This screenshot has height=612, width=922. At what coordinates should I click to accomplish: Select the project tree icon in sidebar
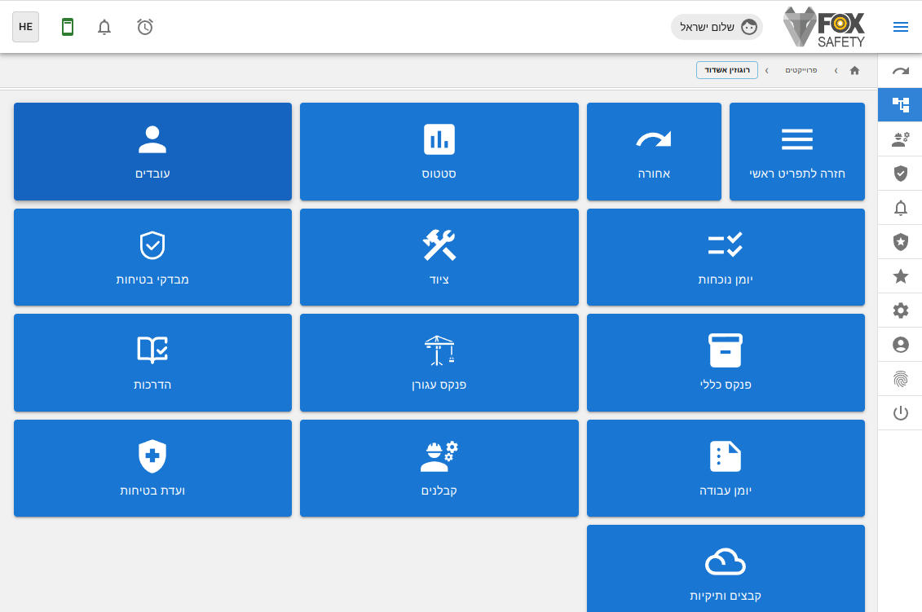point(900,104)
